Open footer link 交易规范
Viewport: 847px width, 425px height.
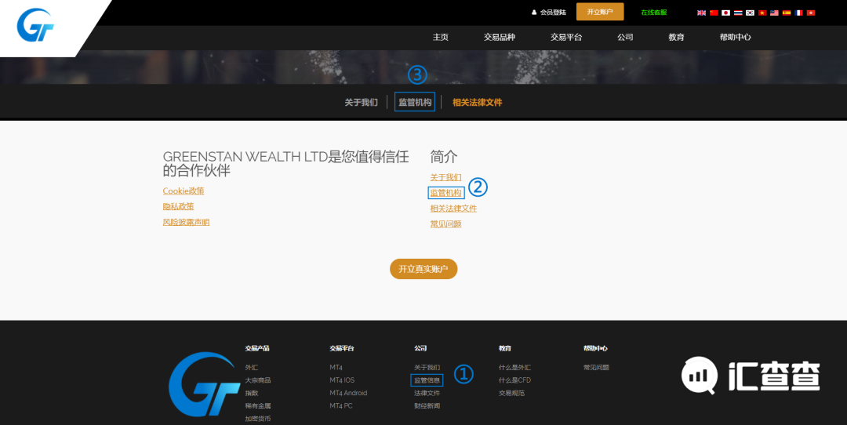click(511, 393)
